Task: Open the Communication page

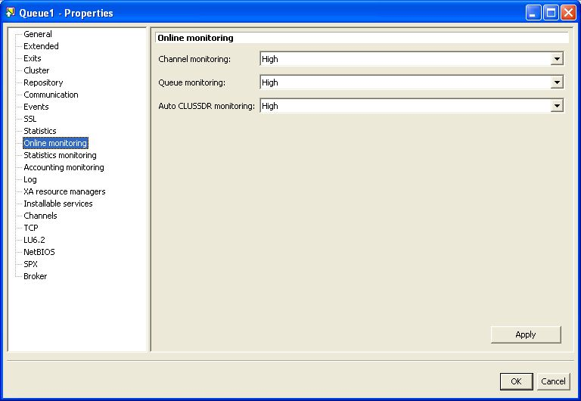Action: coord(51,95)
